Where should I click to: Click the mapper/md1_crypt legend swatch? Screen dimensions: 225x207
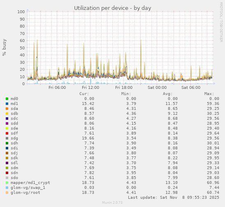point(7,183)
